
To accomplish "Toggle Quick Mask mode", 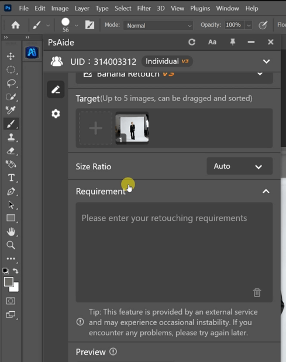I will pyautogui.click(x=11, y=301).
